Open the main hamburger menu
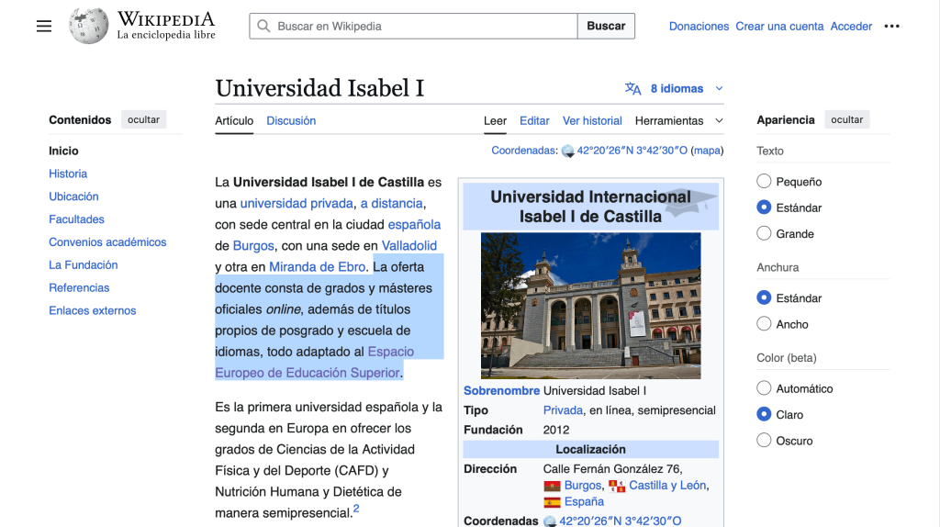Image resolution: width=940 pixels, height=527 pixels. [44, 27]
